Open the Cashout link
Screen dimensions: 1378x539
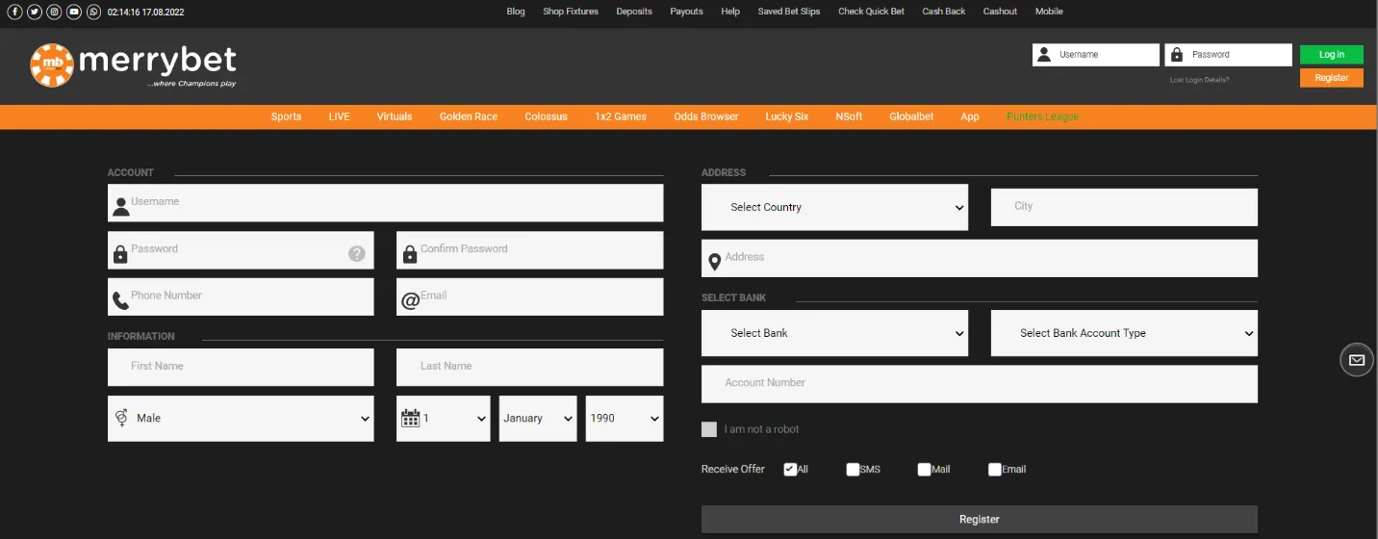pyautogui.click(x=1000, y=12)
